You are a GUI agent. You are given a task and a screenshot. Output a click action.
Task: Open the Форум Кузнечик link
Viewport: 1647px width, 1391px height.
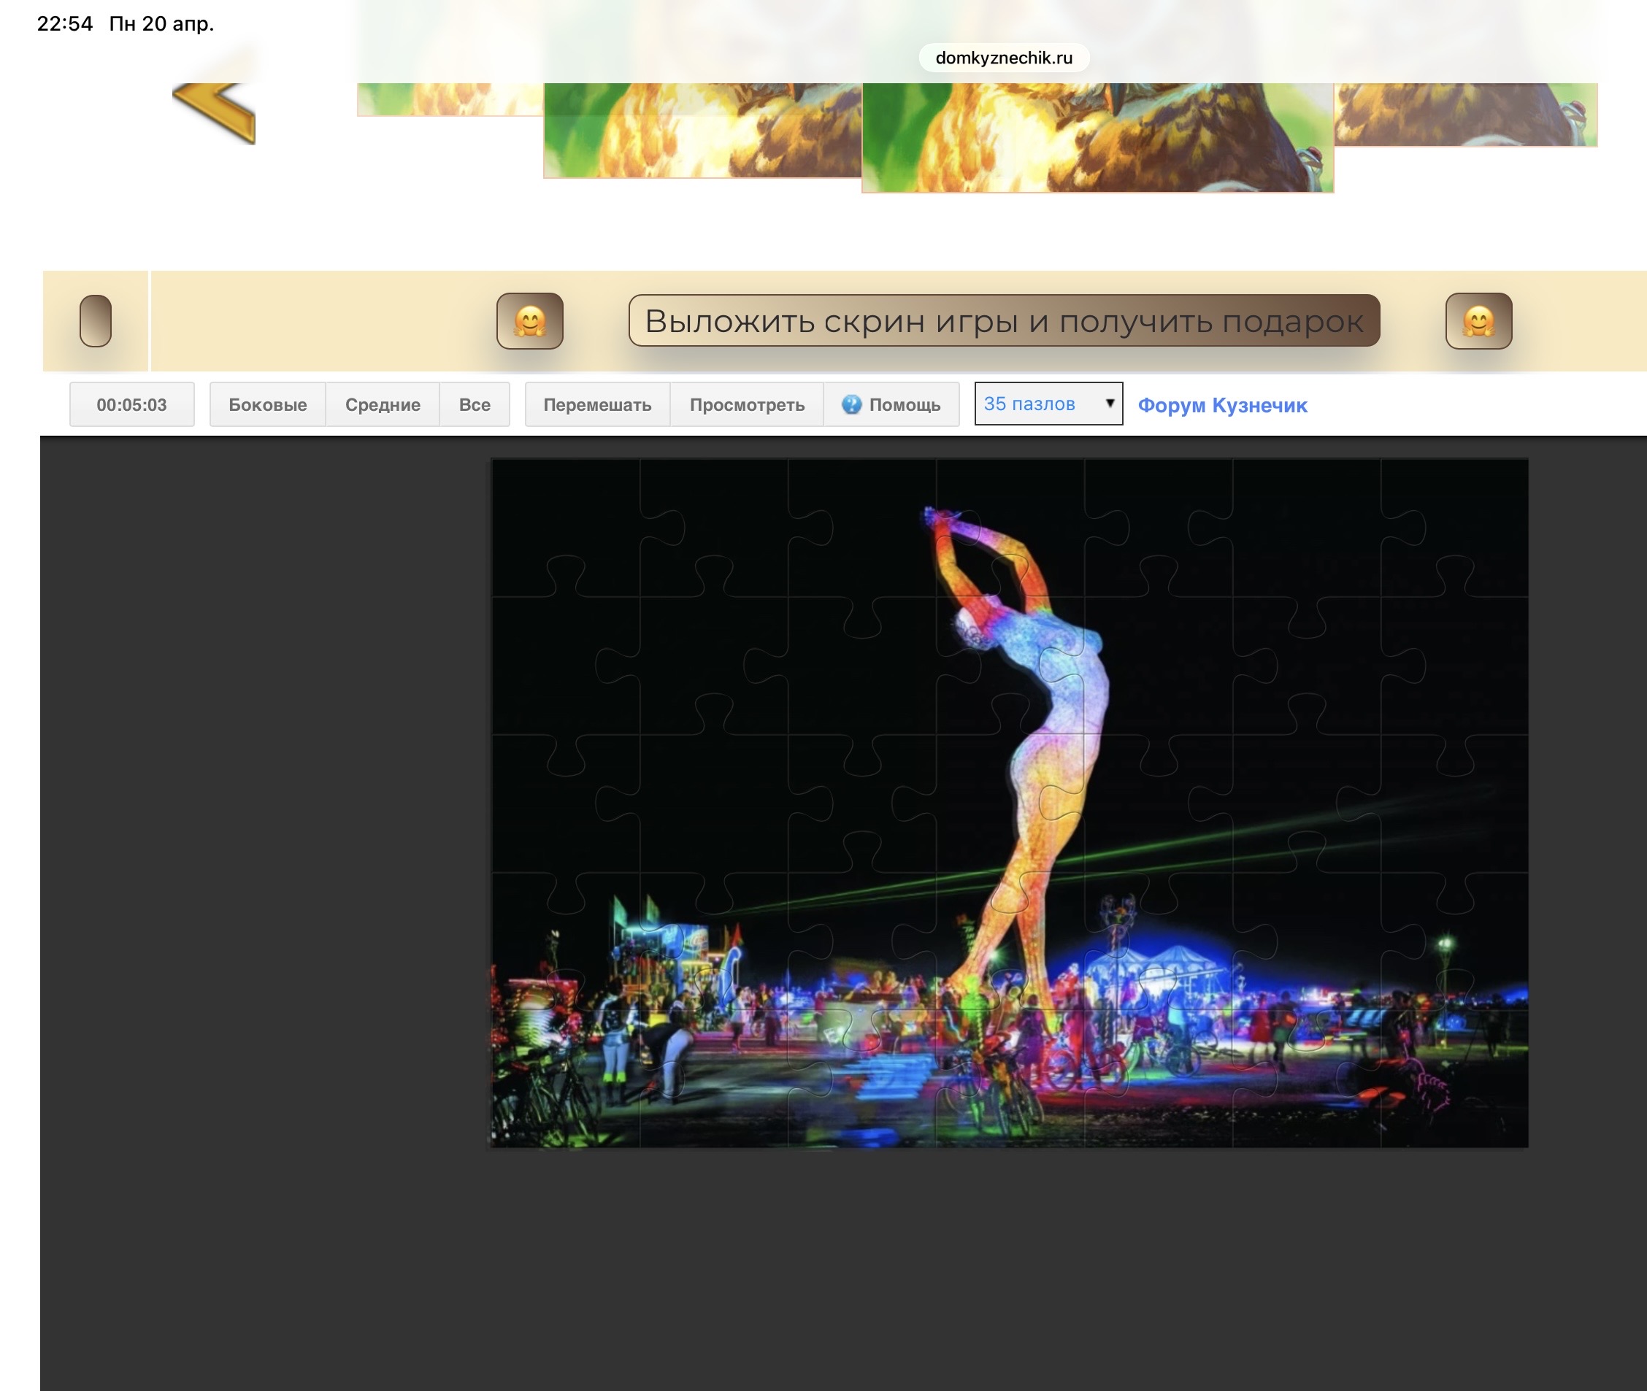1222,405
